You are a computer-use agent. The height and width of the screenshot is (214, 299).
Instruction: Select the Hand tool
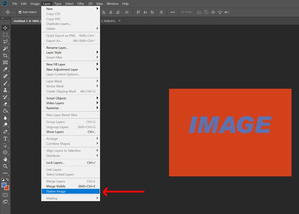tap(5, 159)
